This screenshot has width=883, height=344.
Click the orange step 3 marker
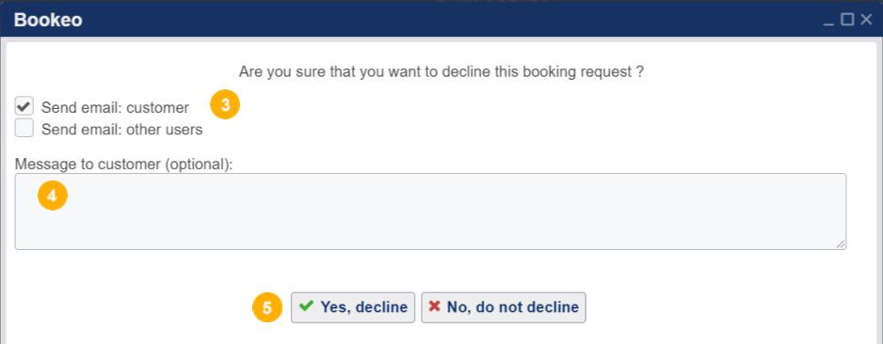tap(225, 105)
